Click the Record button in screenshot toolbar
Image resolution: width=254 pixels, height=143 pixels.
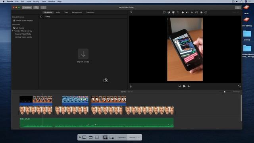click(x=134, y=137)
